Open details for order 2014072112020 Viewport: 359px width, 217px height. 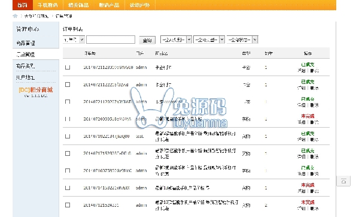[302, 105]
